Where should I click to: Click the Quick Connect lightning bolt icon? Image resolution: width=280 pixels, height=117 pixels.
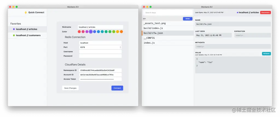tap(26, 13)
